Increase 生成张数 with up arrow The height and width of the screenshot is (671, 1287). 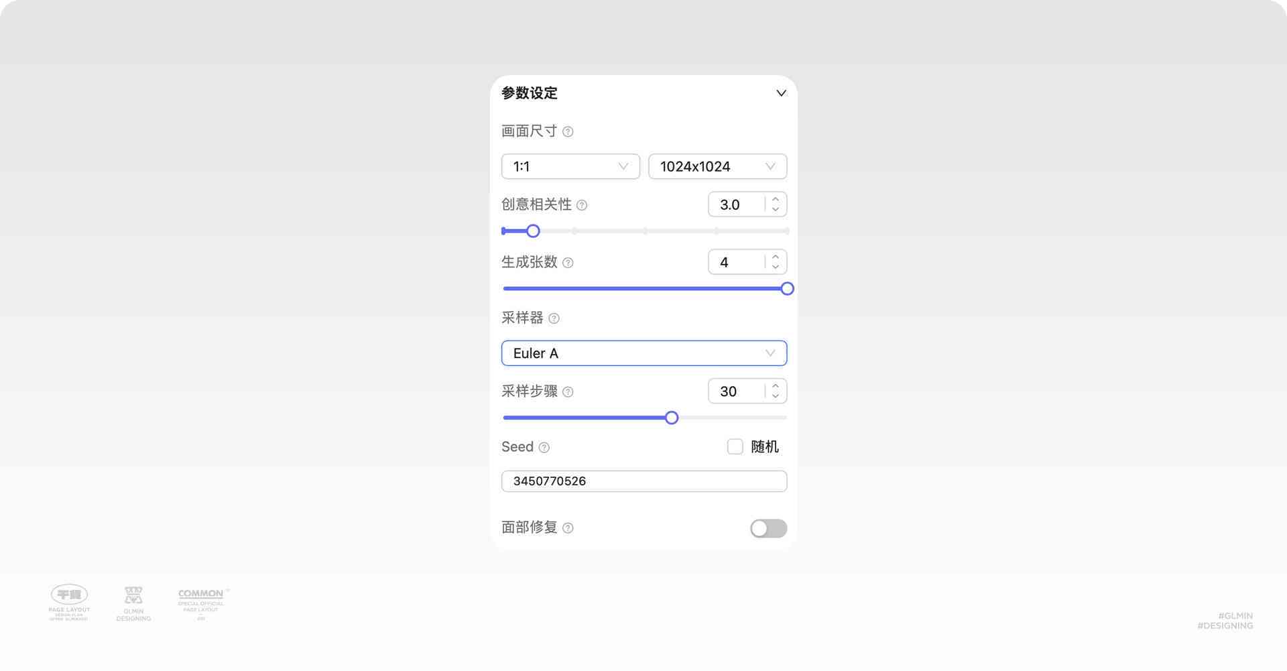pos(776,257)
